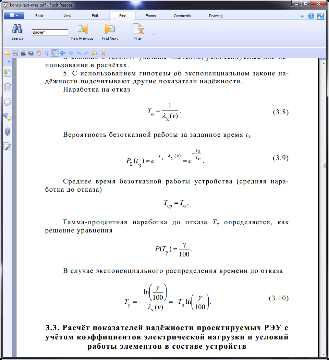Screen dimensions: 329x360
Task: Click the Save floppy disk icon
Action: point(15,53)
